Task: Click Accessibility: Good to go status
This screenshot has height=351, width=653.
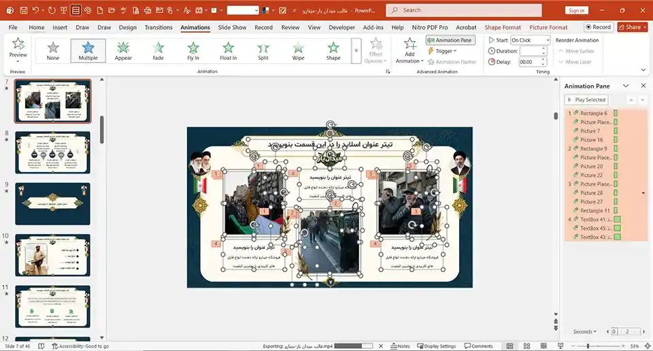Action: click(80, 346)
